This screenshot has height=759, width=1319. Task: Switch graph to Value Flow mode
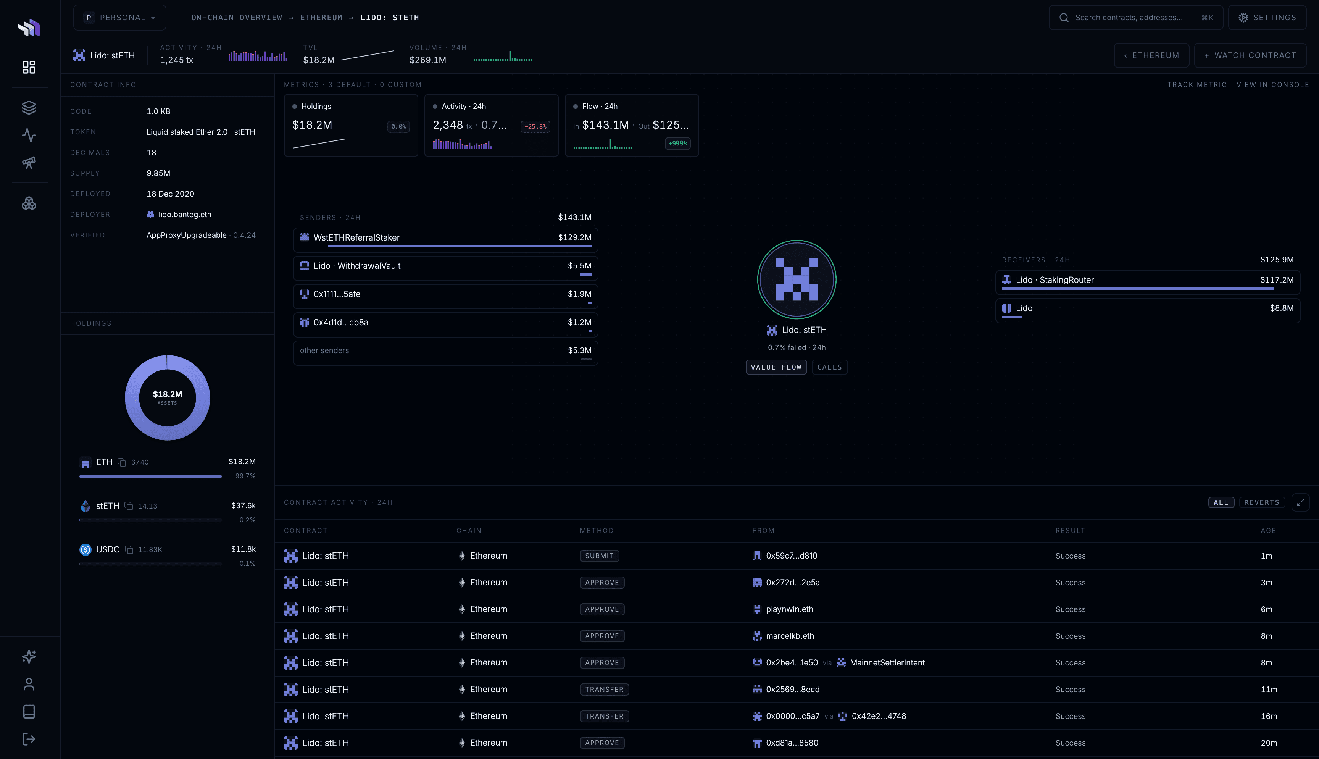776,367
